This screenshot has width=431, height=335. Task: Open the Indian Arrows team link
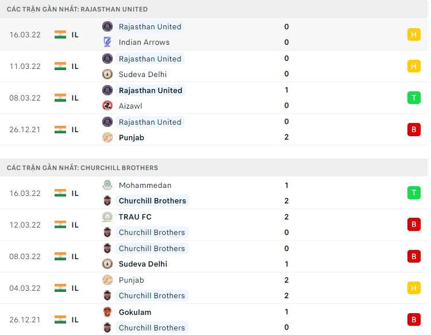144,42
